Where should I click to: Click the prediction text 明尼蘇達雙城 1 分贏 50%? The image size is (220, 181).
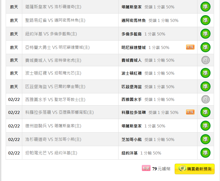click(145, 47)
